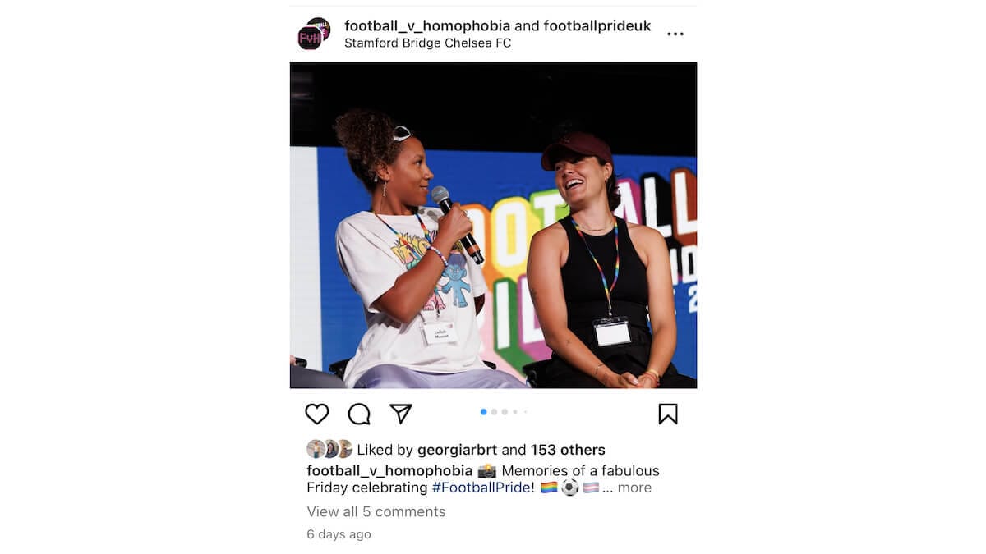
Task: Like the post with the heart icon
Action: pos(317,414)
